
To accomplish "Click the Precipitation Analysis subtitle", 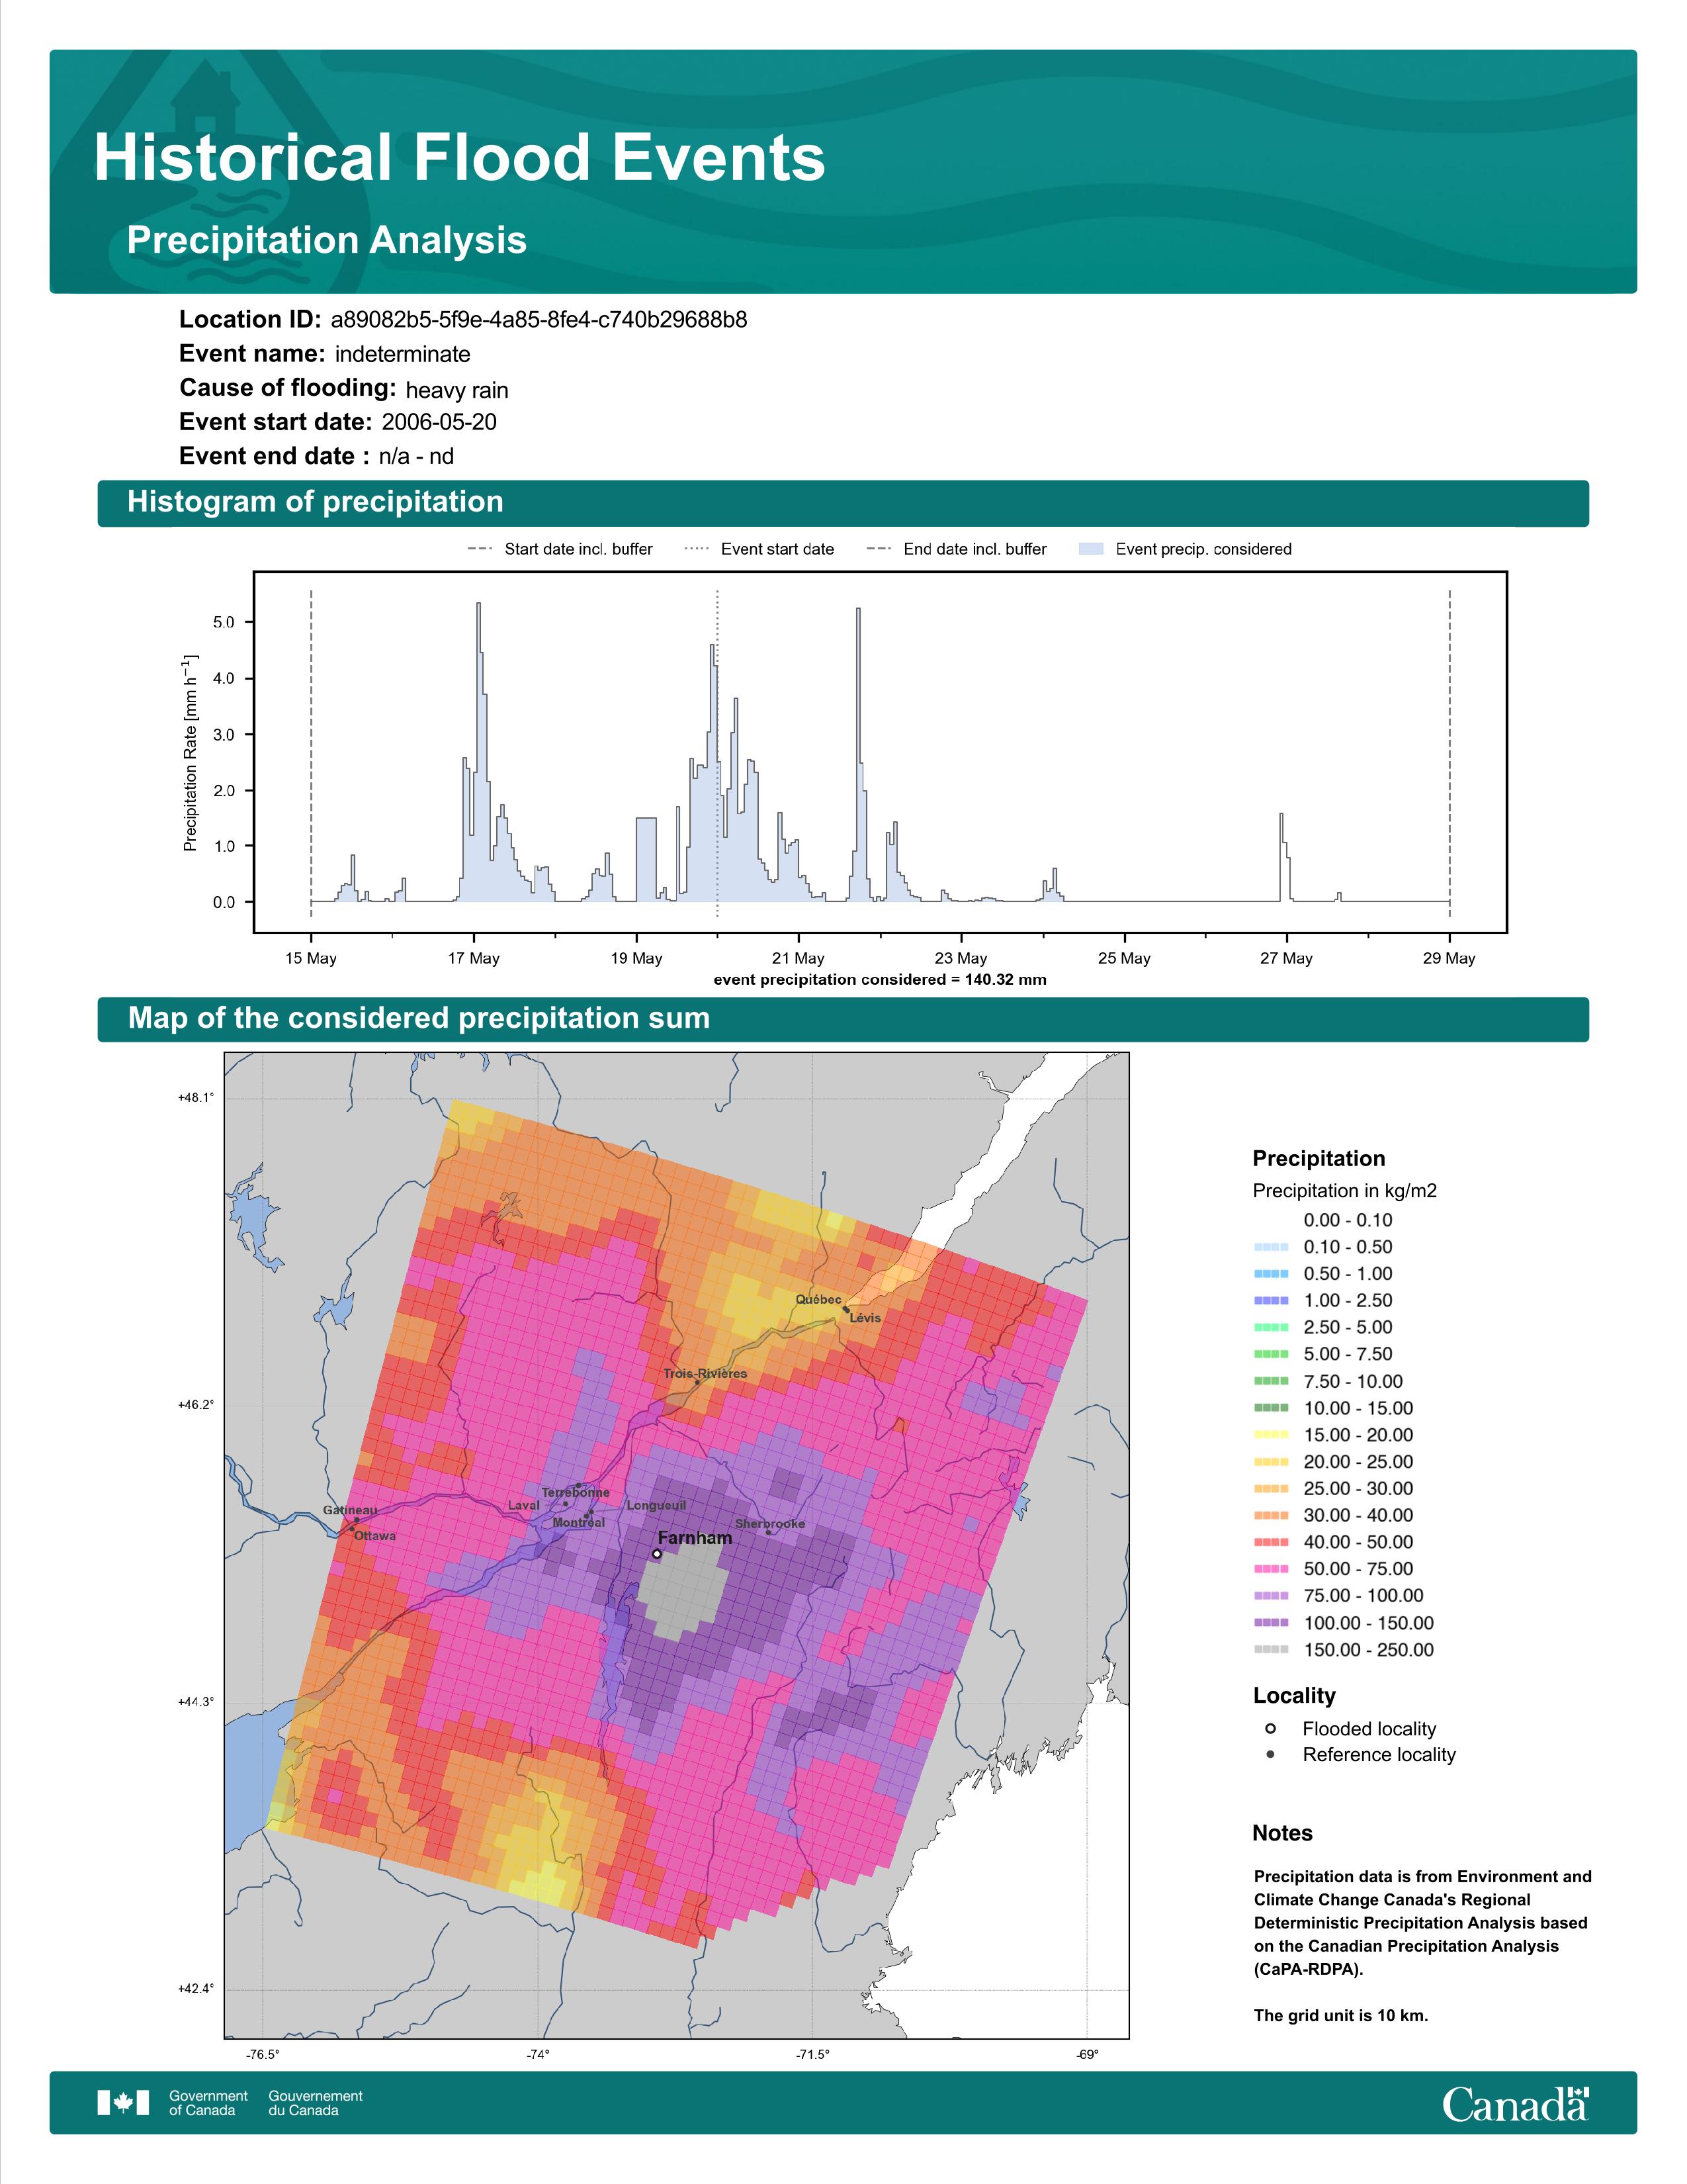I will (327, 240).
